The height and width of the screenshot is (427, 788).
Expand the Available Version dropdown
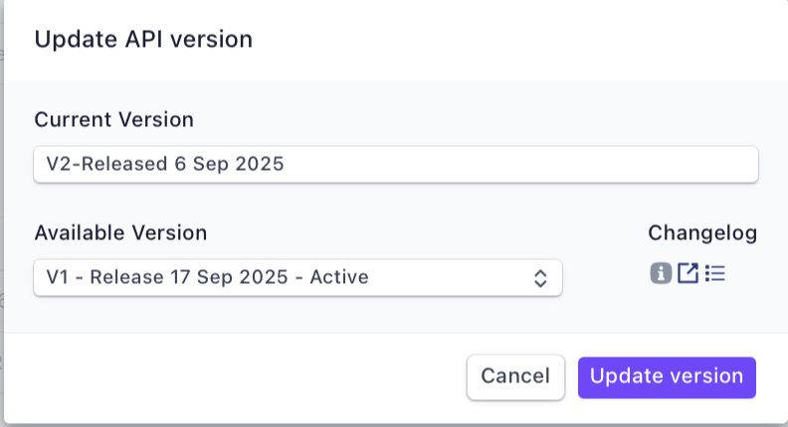click(x=297, y=277)
